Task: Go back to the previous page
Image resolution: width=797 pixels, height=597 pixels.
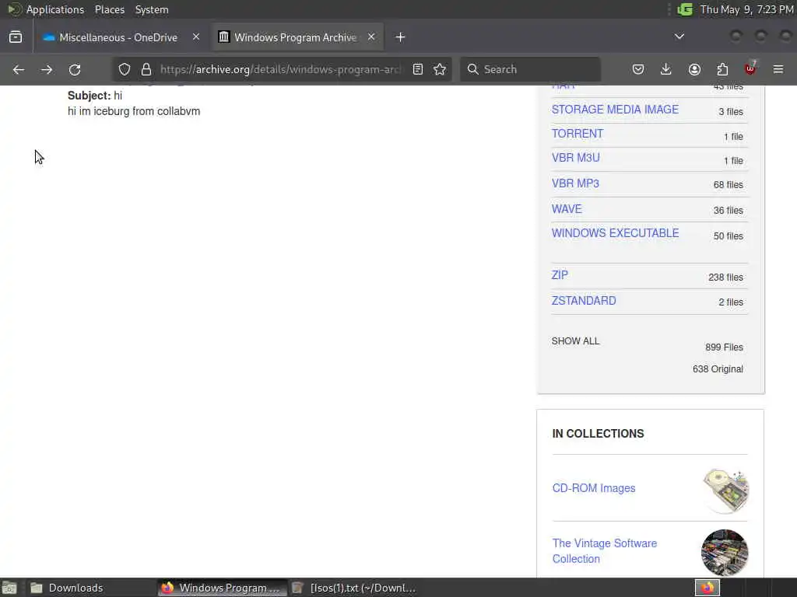Action: [19, 69]
